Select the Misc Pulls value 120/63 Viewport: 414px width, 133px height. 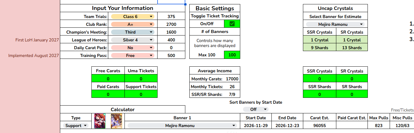402,126
